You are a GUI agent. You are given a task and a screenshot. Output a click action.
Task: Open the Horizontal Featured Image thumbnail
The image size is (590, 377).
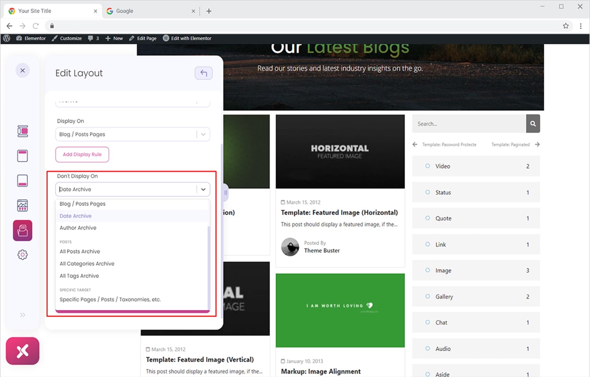(x=340, y=151)
